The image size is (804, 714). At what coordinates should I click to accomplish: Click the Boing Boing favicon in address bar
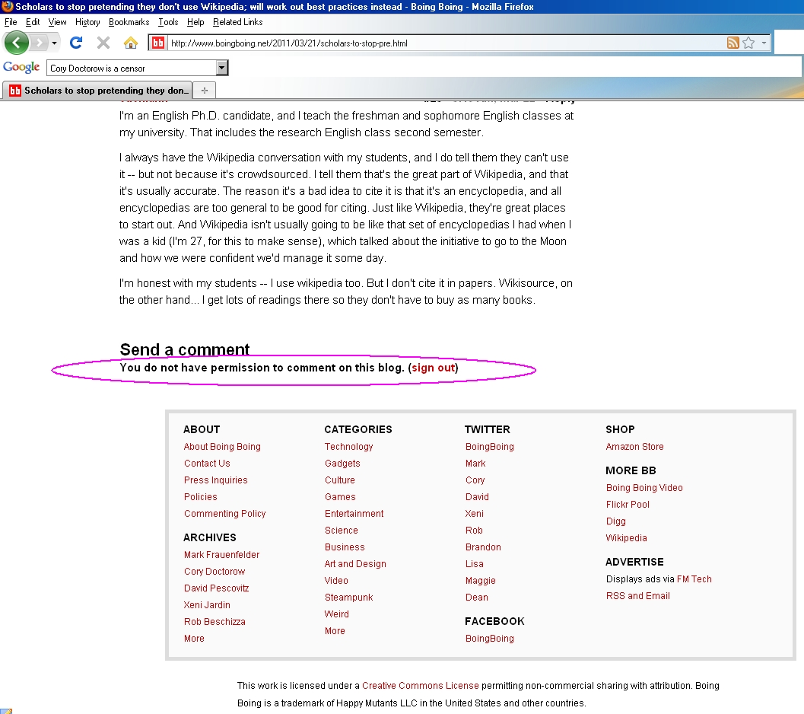coord(158,43)
